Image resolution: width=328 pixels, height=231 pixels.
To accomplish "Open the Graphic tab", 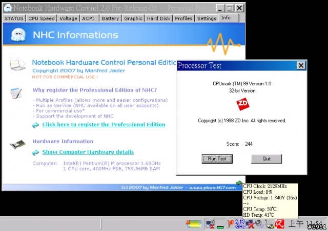I will (x=133, y=18).
